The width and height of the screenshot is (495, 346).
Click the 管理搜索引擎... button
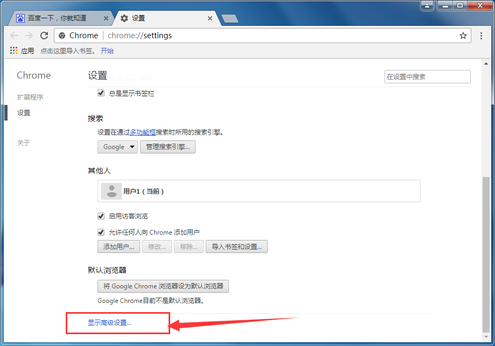168,147
